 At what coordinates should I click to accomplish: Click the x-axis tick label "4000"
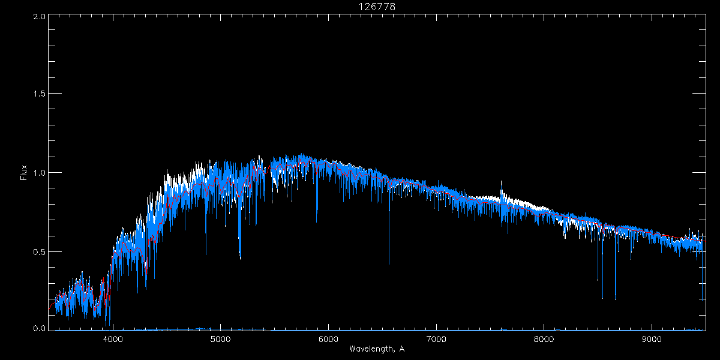pos(113,339)
